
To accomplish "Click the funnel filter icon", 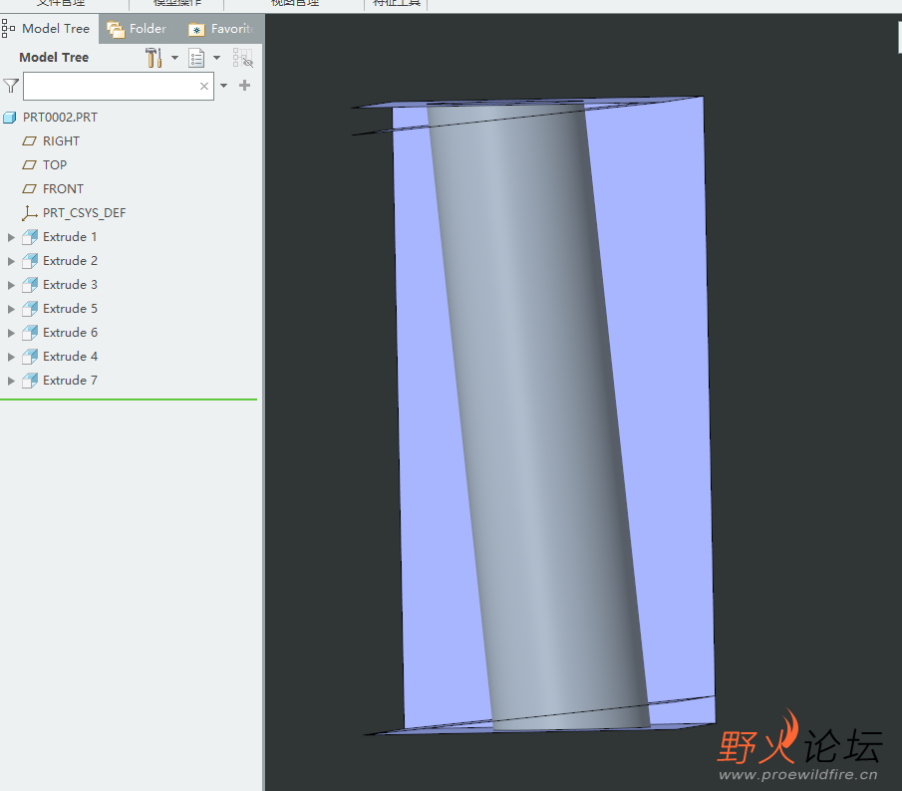I will point(11,87).
